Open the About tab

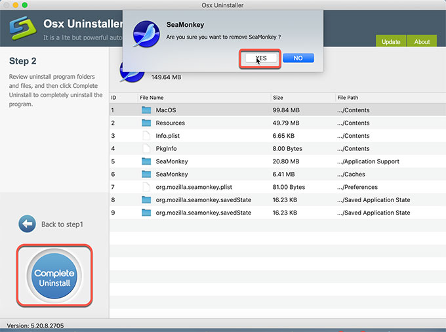click(x=422, y=41)
